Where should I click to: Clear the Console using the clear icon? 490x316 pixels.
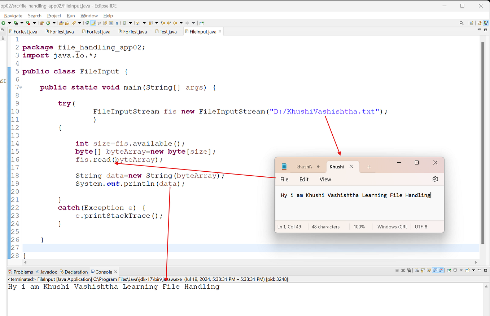pos(417,271)
